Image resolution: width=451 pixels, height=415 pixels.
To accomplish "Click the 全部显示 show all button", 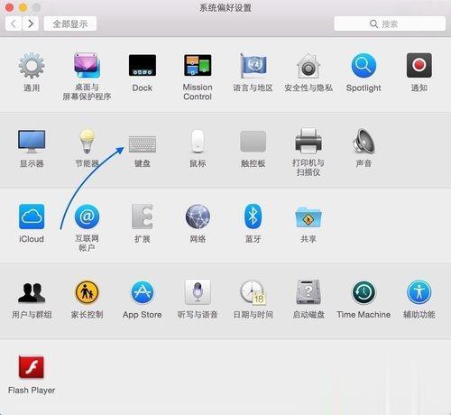I will coord(70,23).
